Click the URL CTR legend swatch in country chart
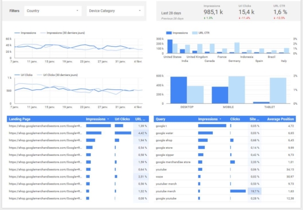303x210 pixels. pyautogui.click(x=195, y=33)
